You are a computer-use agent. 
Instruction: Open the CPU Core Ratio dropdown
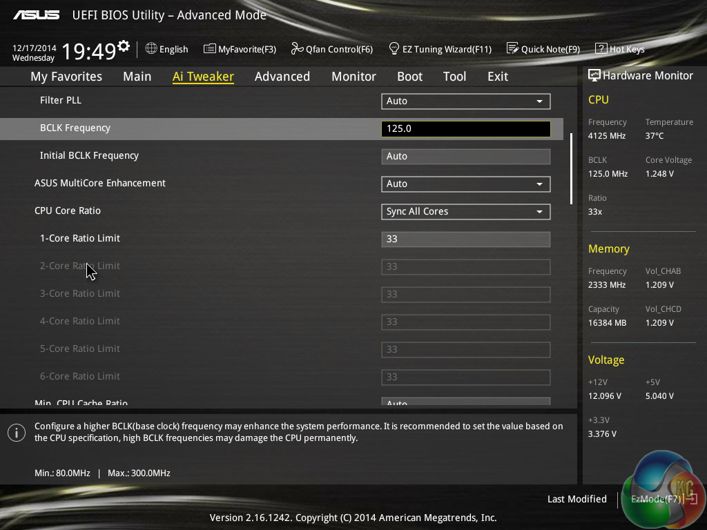click(x=466, y=211)
